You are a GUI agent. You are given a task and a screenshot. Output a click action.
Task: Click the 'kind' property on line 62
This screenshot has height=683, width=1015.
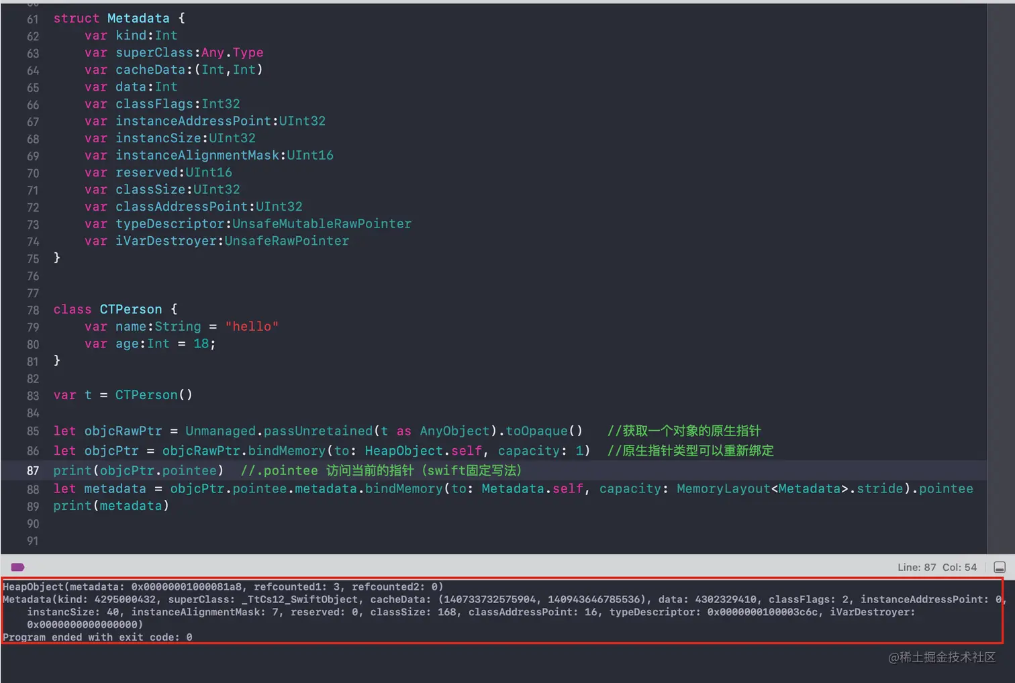pos(131,36)
